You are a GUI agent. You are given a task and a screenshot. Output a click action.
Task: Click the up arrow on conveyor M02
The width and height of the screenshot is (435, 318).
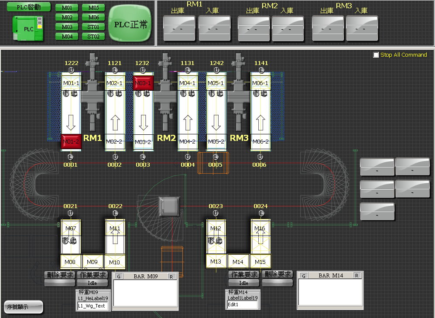click(115, 123)
